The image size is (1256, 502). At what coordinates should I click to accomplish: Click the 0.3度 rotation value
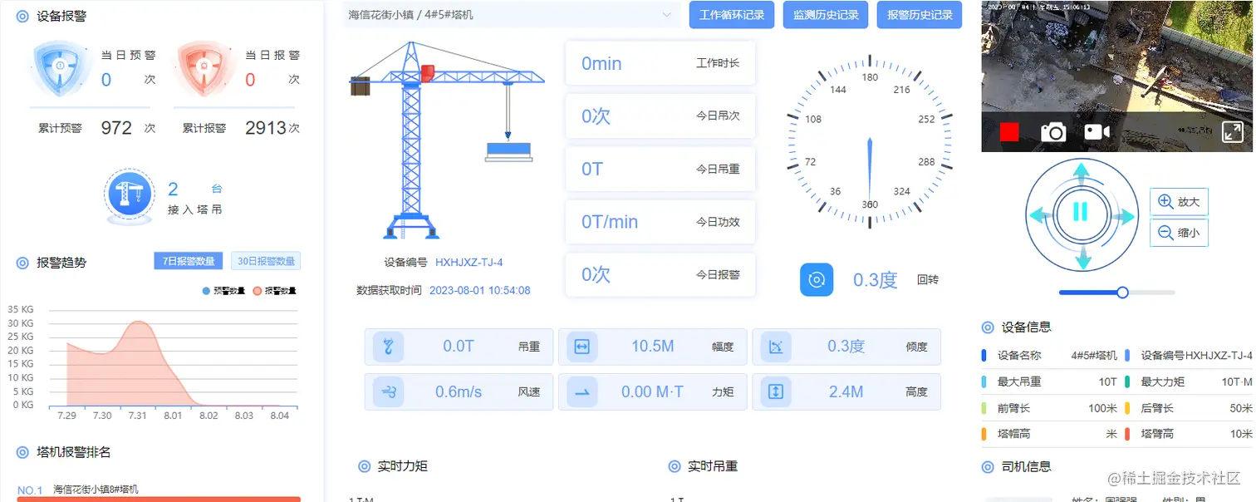876,280
